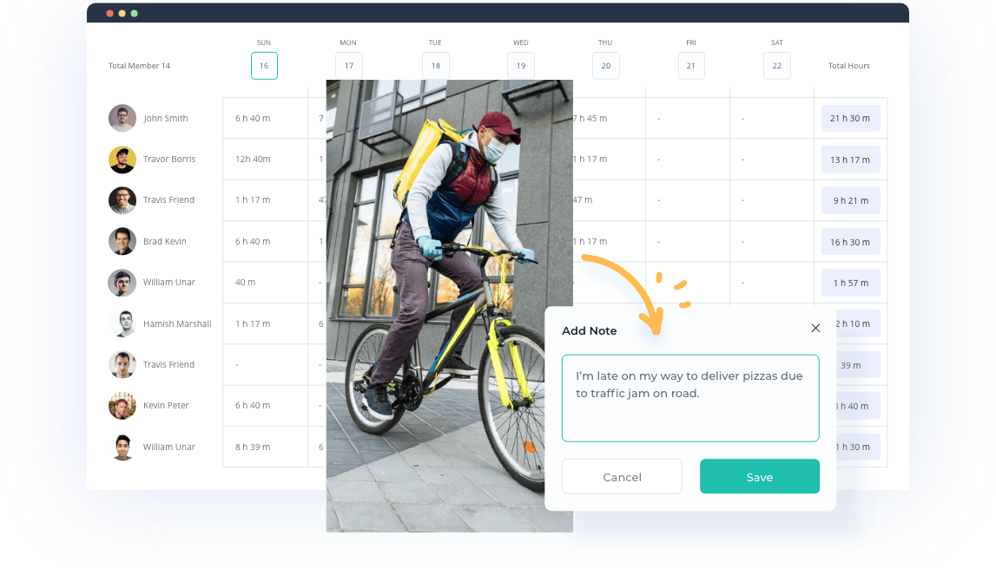Click John Smith's profile avatar
The width and height of the screenshot is (996, 568).
click(122, 118)
